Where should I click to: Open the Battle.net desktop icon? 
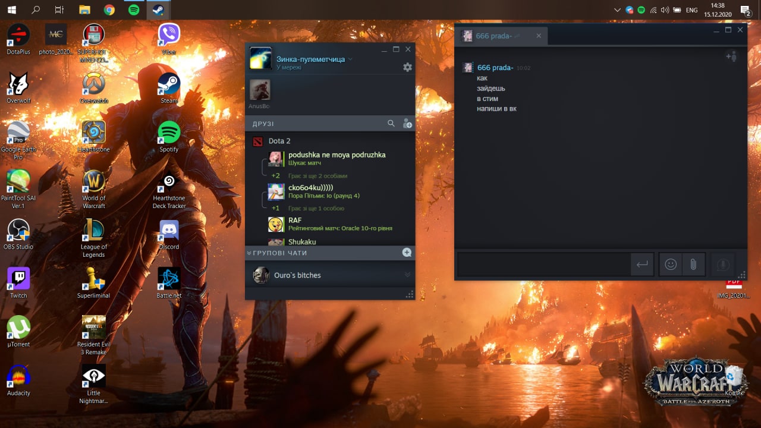pyautogui.click(x=169, y=283)
